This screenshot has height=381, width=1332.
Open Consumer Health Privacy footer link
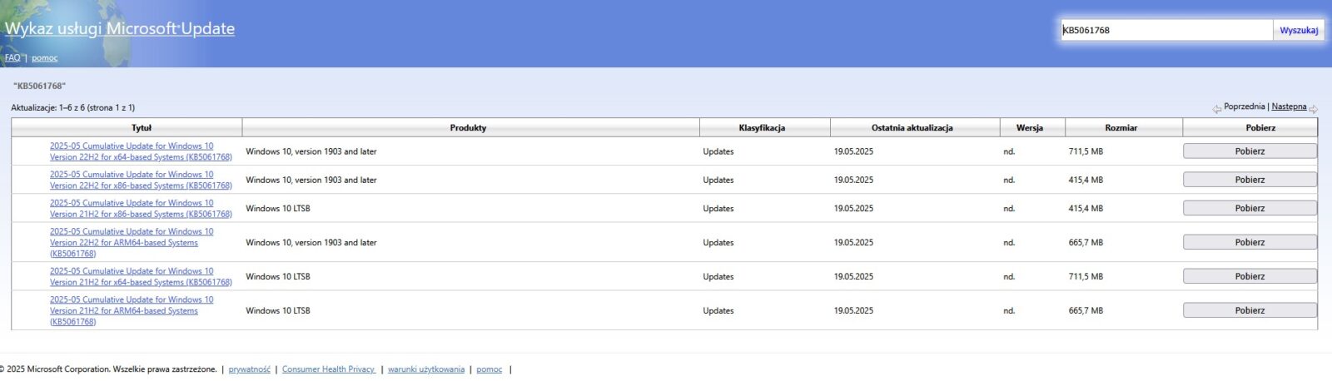pos(329,369)
